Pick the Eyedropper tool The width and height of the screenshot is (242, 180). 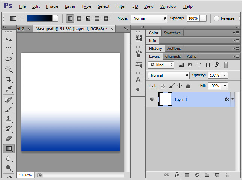coord(9,88)
